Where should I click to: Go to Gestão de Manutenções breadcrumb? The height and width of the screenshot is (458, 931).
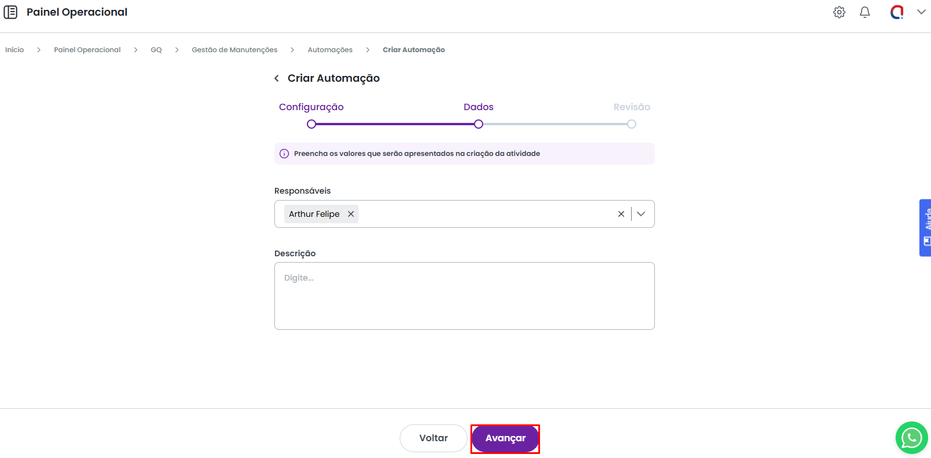tap(234, 50)
